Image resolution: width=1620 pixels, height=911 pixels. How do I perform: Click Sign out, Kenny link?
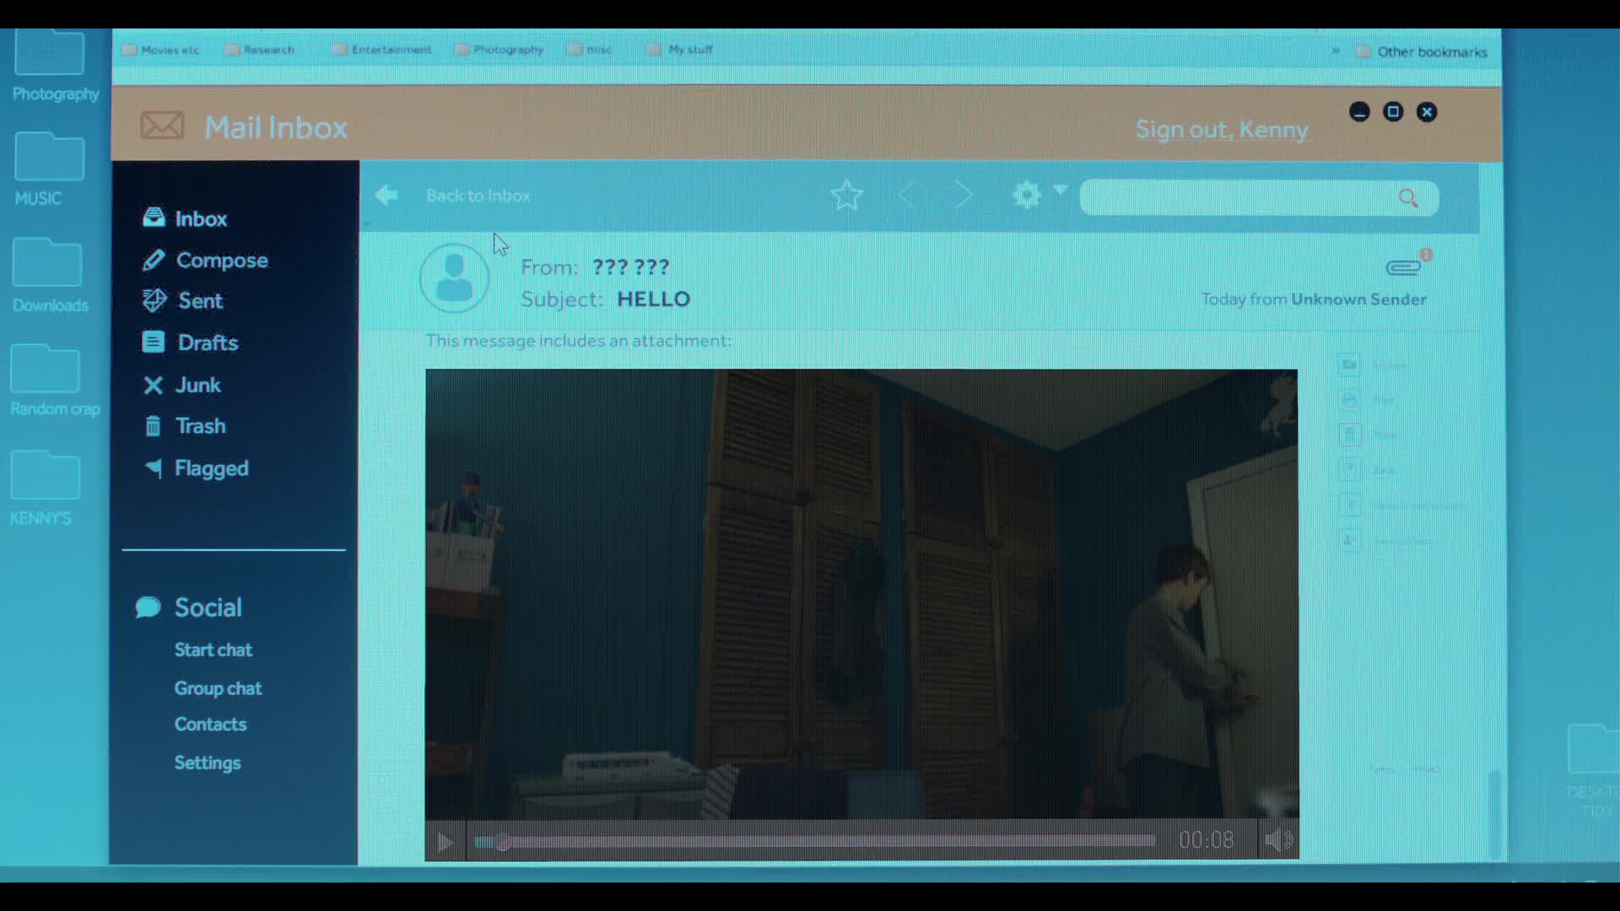tap(1221, 130)
